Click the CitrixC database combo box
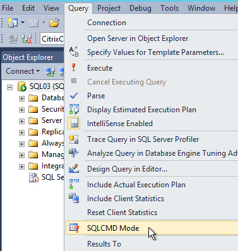The image size is (238, 251). (52, 39)
